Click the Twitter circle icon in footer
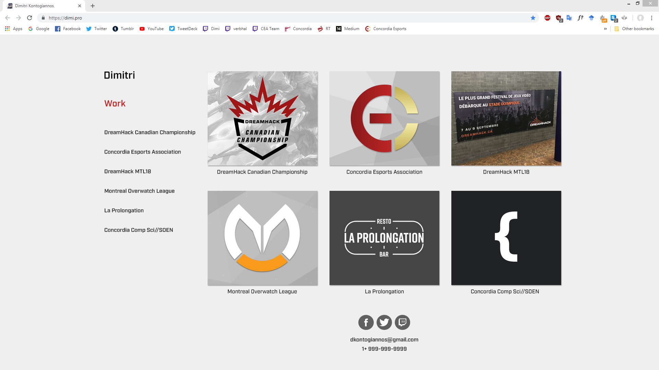 tap(384, 322)
